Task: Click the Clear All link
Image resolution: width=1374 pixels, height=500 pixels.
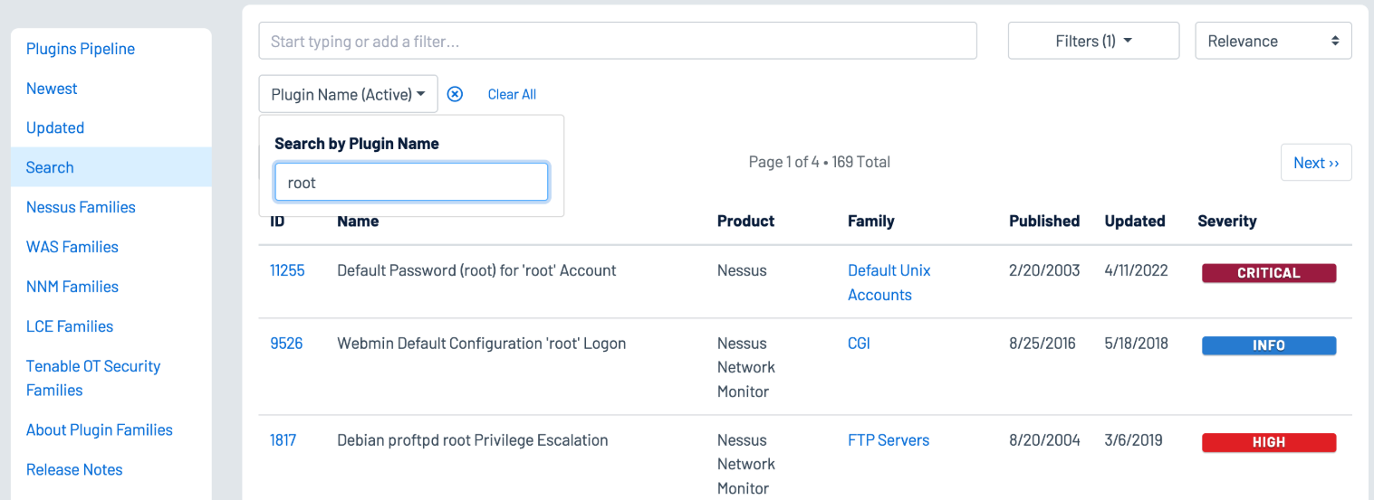Action: 512,94
